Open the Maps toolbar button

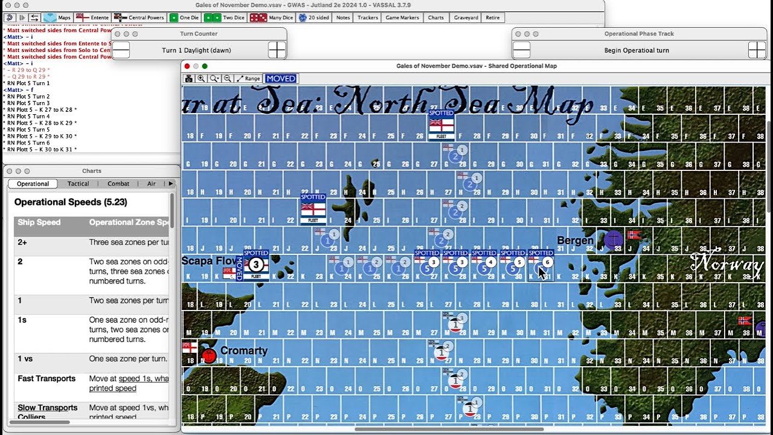(57, 18)
